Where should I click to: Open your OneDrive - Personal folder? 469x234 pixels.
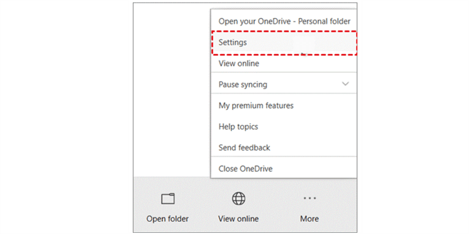point(284,21)
